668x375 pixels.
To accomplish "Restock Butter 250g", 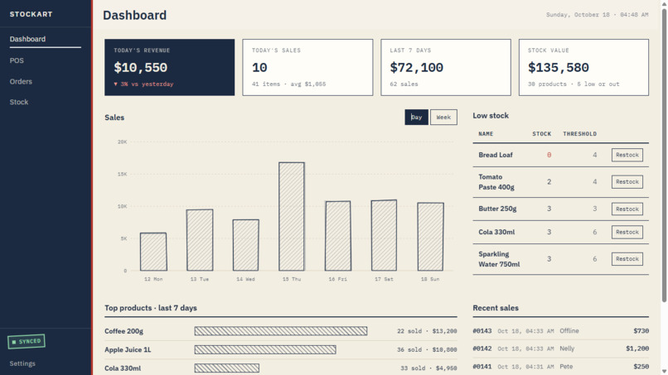I will [x=627, y=209].
